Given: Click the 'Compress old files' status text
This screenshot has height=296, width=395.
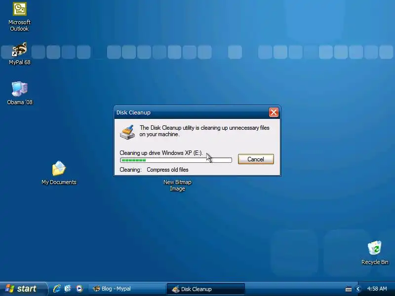Looking at the screenshot, I should tap(167, 170).
